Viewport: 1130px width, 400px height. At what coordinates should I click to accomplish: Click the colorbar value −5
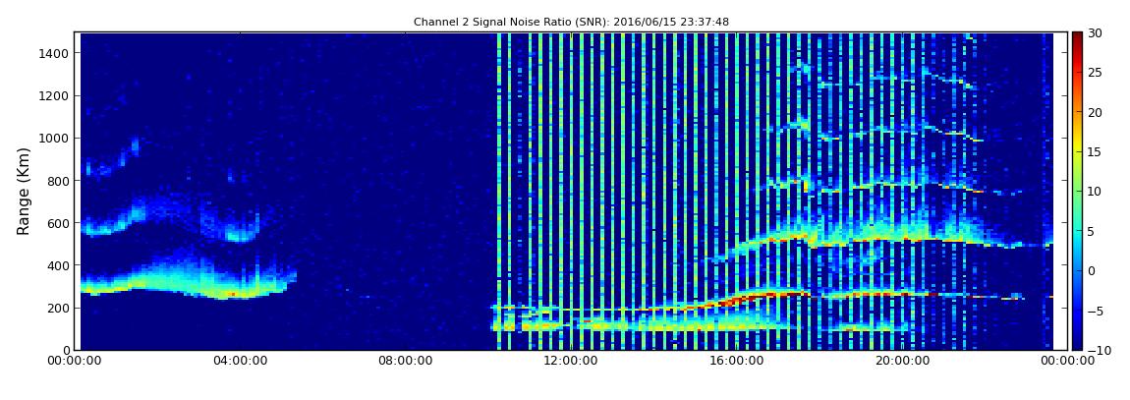click(1095, 311)
